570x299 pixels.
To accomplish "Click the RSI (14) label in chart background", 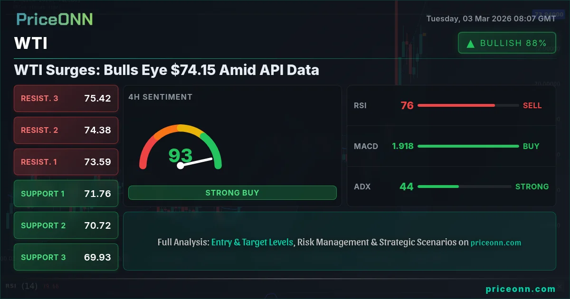I will [21, 286].
